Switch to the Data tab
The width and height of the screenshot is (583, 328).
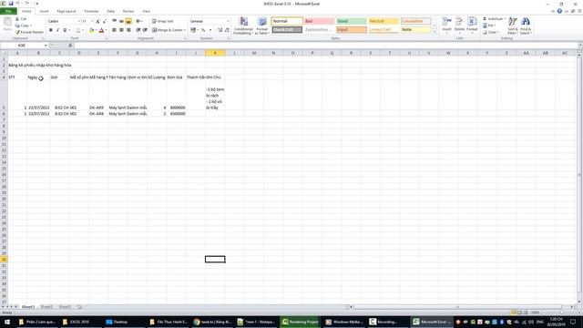[111, 11]
